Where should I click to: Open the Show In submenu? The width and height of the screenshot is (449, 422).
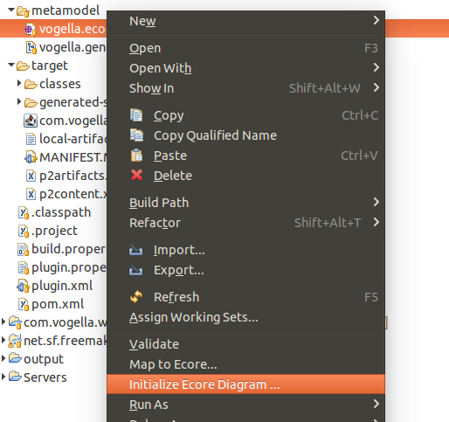point(245,88)
